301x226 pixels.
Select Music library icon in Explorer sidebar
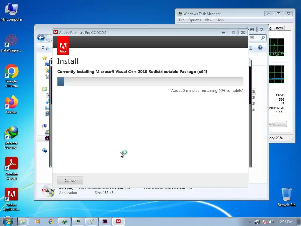(x=47, y=101)
